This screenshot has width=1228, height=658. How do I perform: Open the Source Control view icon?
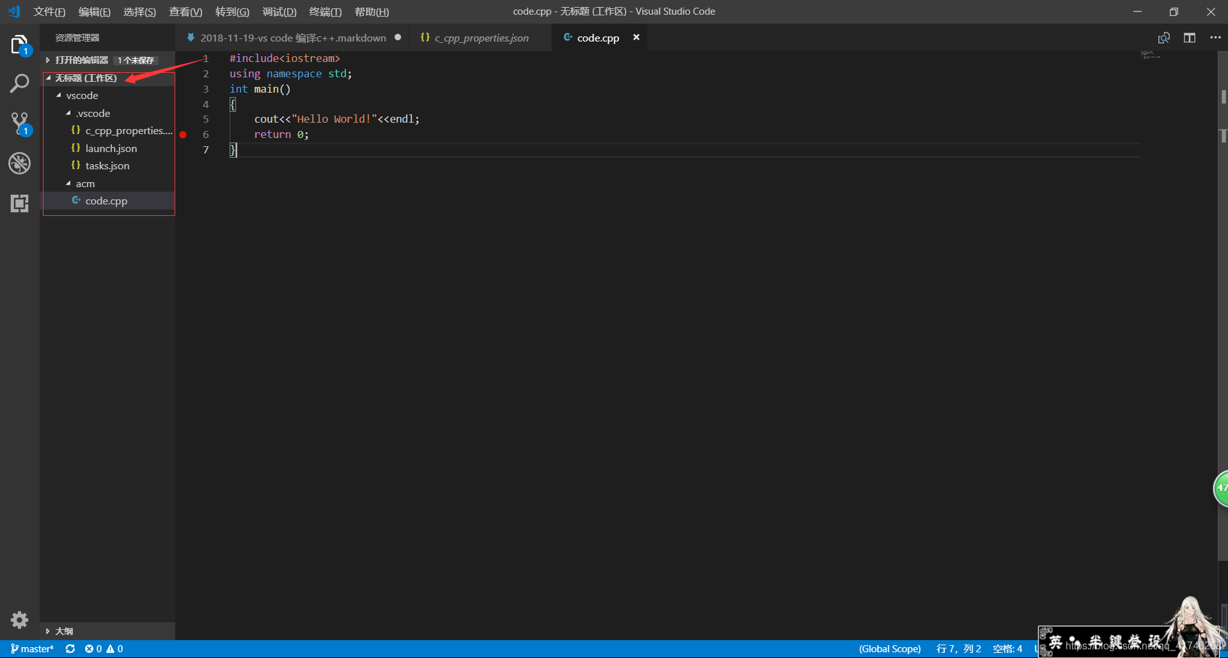coord(19,123)
